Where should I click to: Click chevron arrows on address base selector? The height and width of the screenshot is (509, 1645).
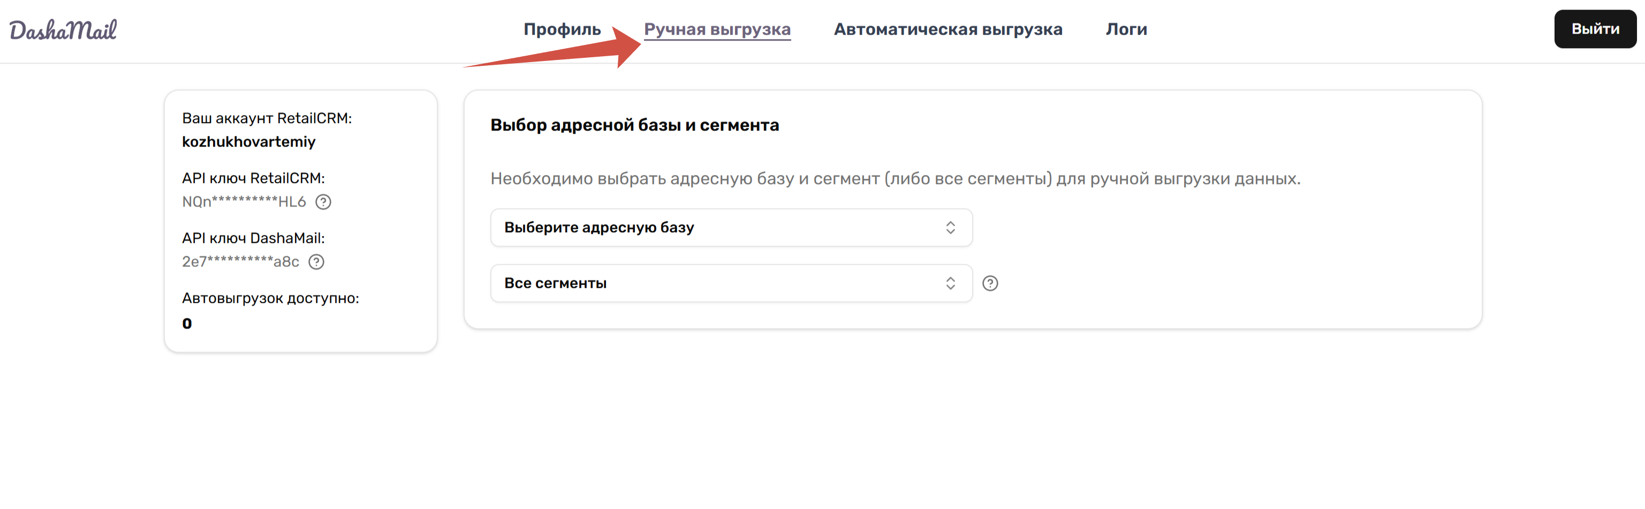click(950, 227)
